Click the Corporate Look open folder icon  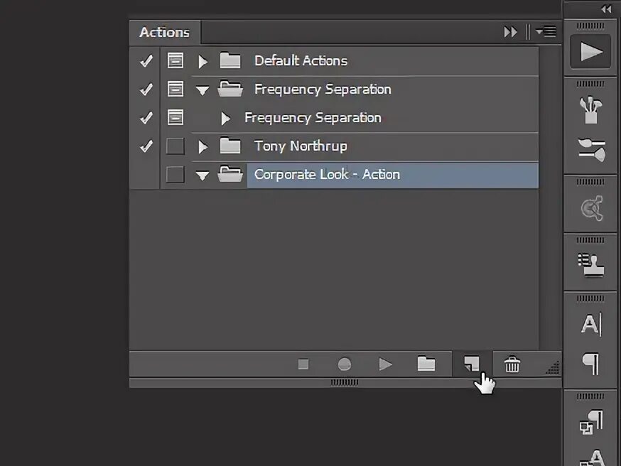click(230, 174)
